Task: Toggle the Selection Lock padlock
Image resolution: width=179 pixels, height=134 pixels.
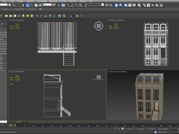Action: point(119,129)
